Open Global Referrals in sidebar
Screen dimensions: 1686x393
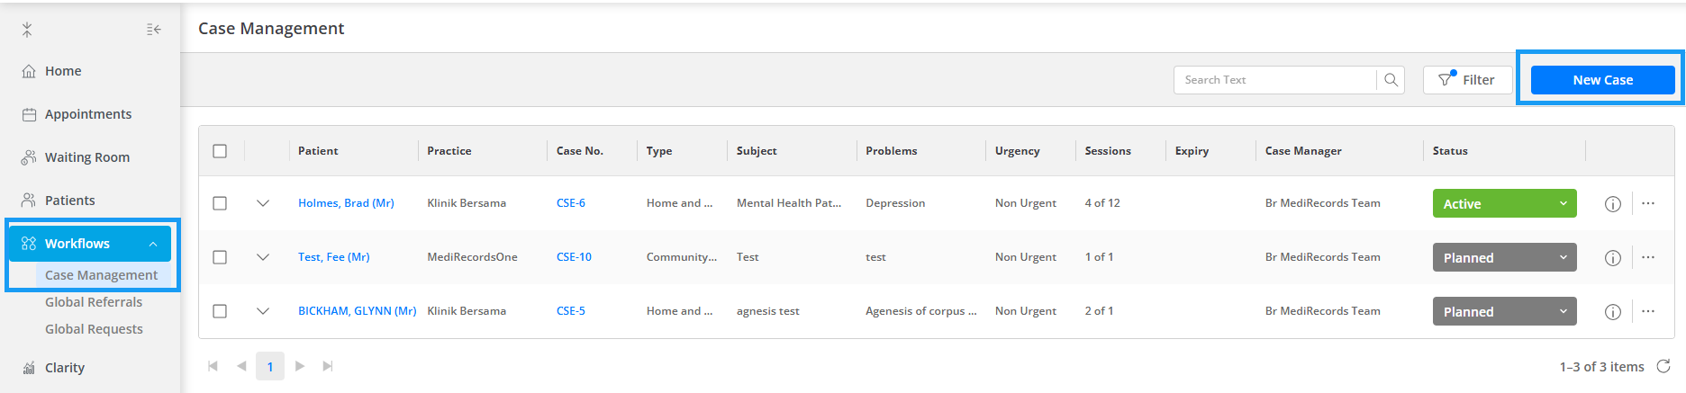click(x=94, y=302)
